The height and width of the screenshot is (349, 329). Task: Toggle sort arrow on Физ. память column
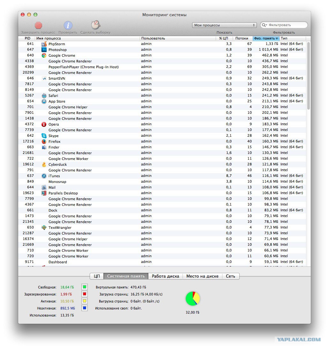point(277,39)
